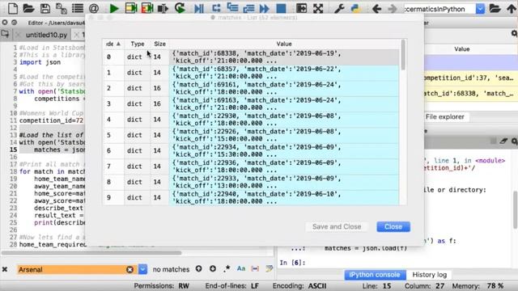Open file using folder toolbar icon
The height and width of the screenshot is (291, 518).
click(x=29, y=8)
